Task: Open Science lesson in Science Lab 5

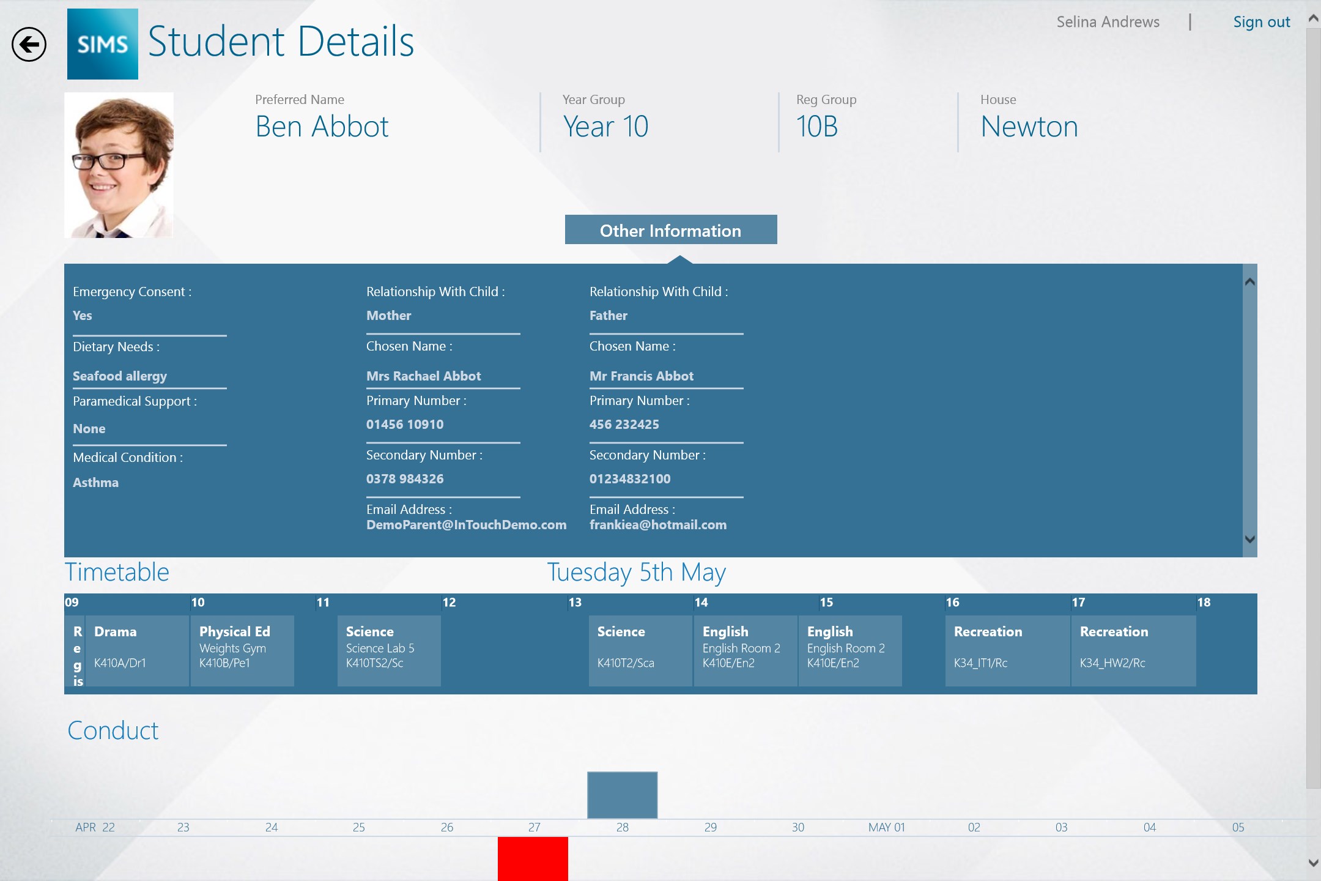Action: pos(389,650)
